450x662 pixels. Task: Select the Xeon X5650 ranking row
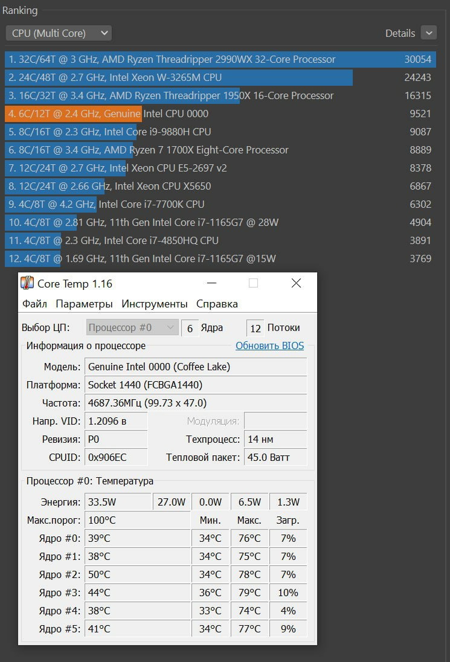coord(220,186)
